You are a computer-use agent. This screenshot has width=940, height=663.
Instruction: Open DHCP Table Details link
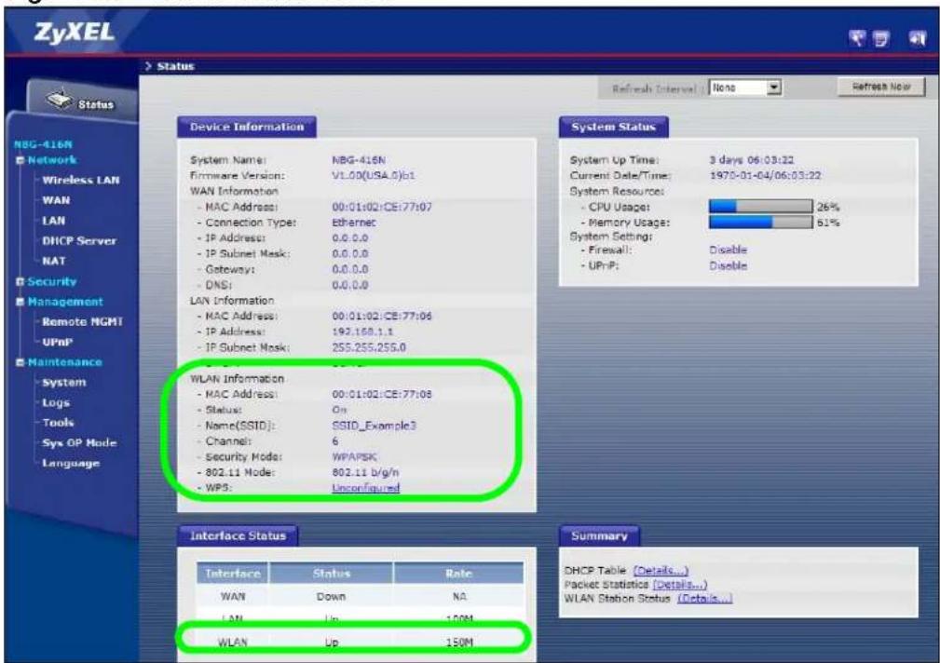tap(661, 570)
